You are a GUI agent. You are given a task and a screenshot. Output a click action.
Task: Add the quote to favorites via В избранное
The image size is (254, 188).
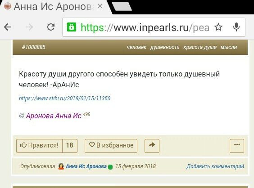tap(111, 146)
